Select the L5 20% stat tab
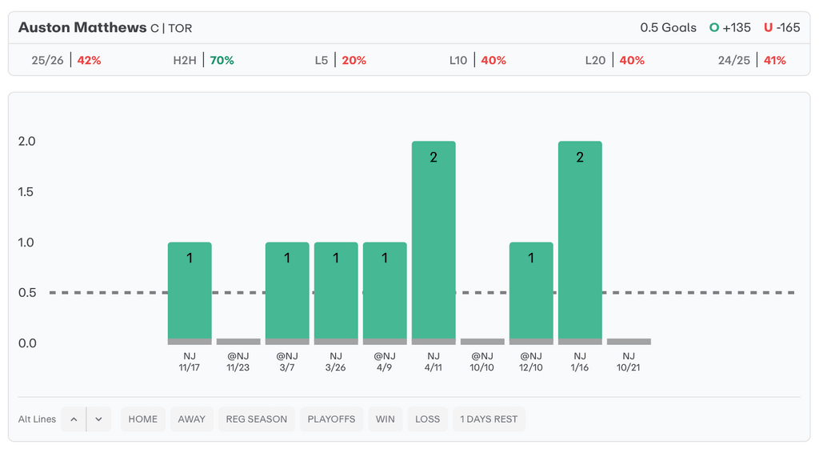819x453 pixels. [341, 60]
